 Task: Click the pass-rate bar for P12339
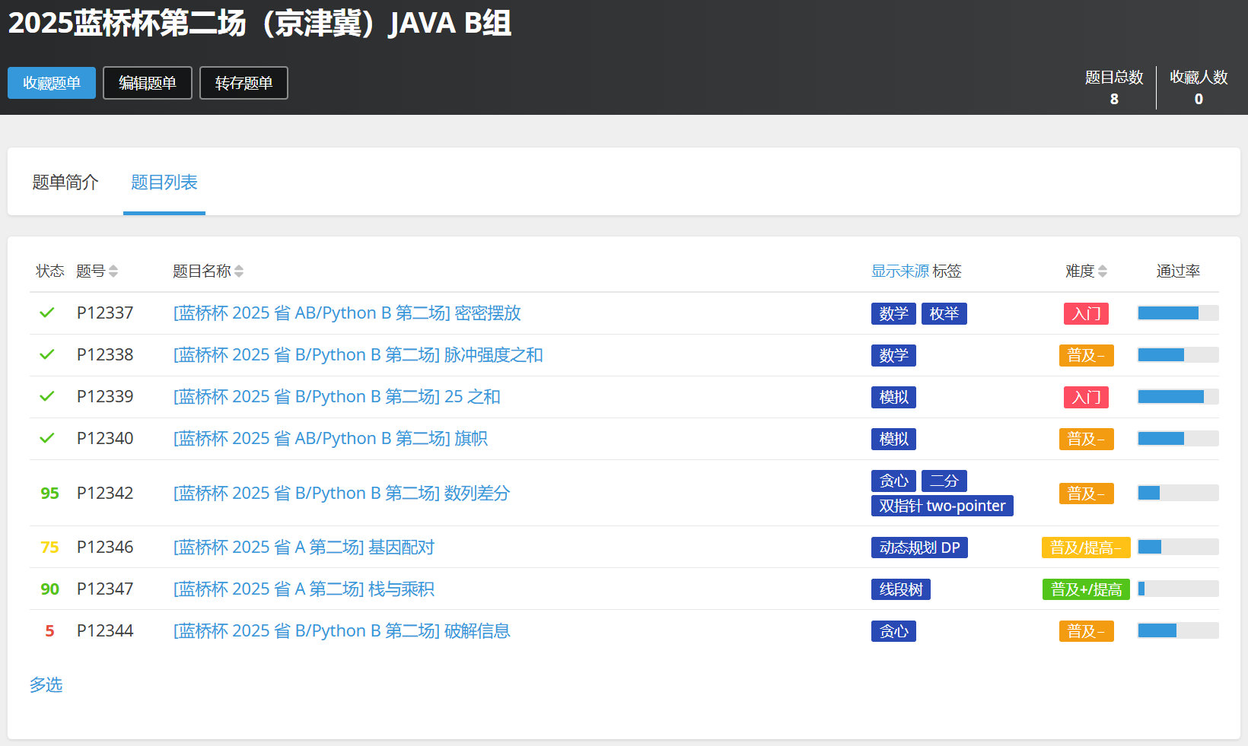pyautogui.click(x=1178, y=397)
